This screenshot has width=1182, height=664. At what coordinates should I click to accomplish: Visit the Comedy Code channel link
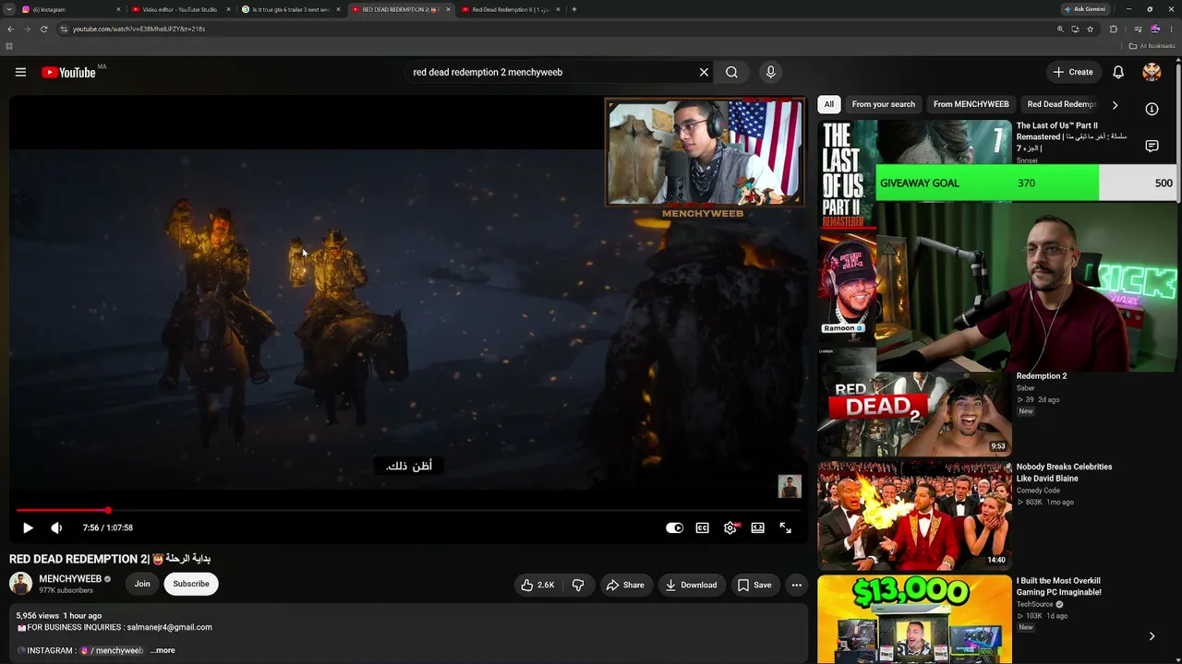click(x=1038, y=491)
